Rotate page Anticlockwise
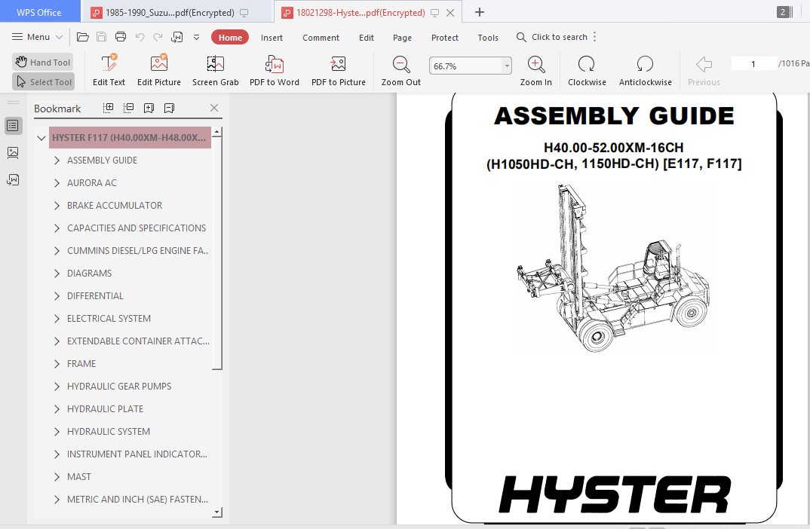The height and width of the screenshot is (529, 810). pyautogui.click(x=646, y=70)
